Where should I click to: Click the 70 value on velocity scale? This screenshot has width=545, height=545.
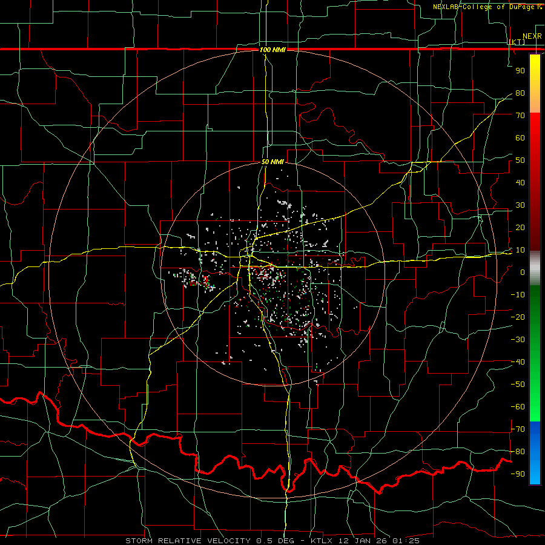point(520,116)
